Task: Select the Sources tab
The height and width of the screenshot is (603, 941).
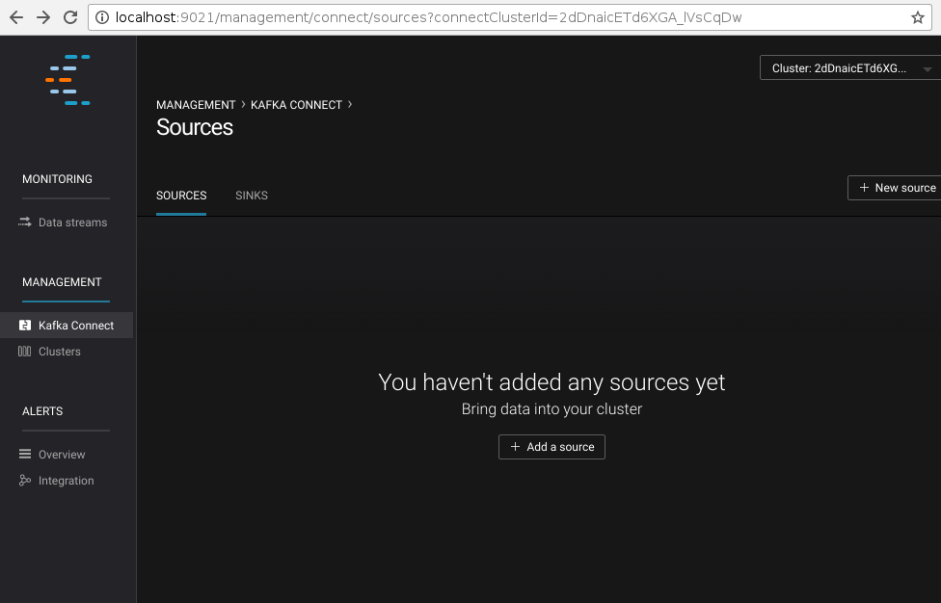Action: coord(181,196)
